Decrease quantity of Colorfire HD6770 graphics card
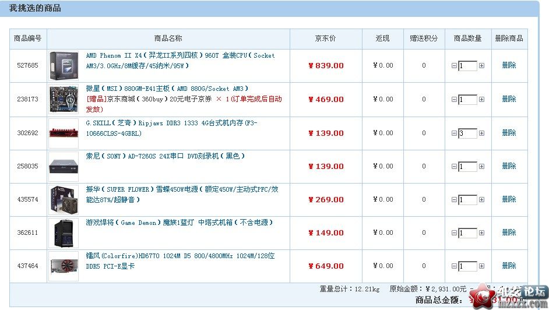Viewport: 549px width, 310px height. [x=454, y=266]
